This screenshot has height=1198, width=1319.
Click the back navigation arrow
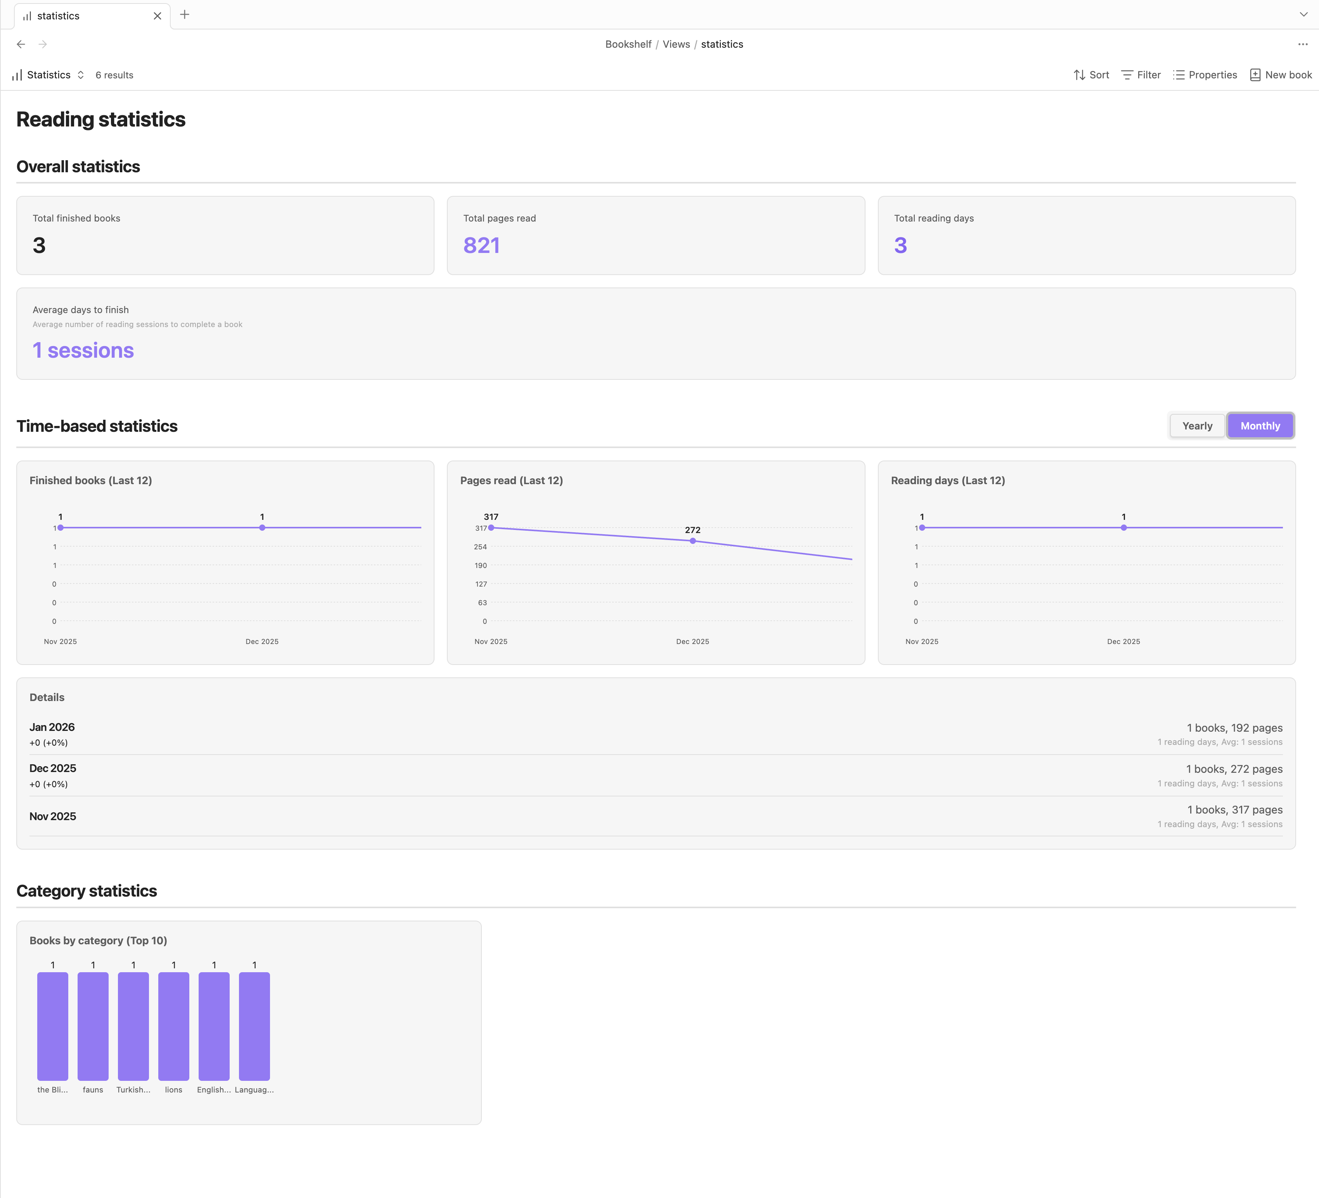21,45
